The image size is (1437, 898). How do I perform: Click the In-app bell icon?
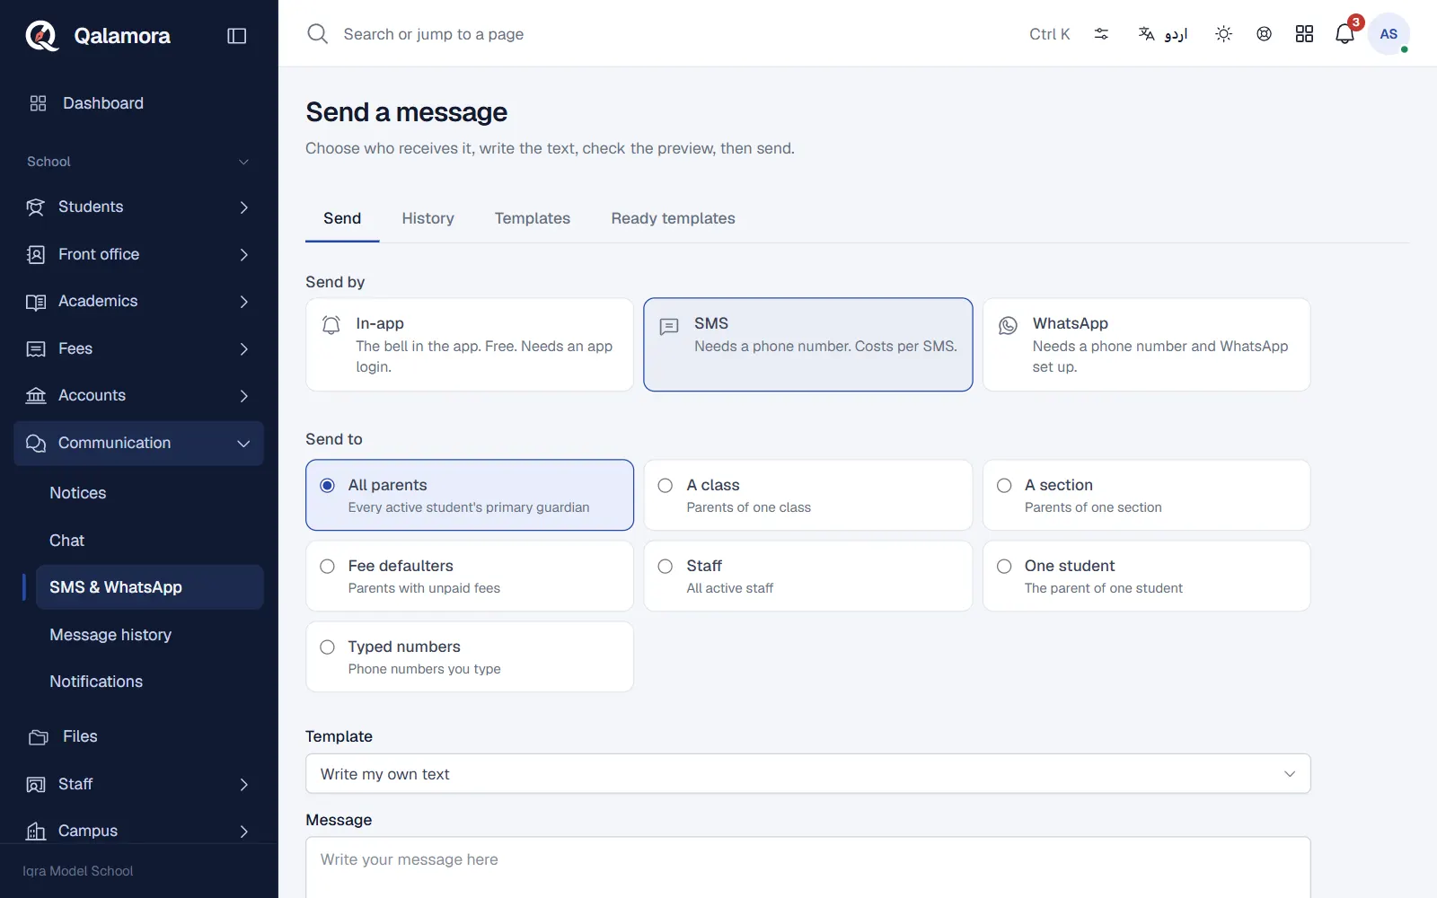coord(331,325)
